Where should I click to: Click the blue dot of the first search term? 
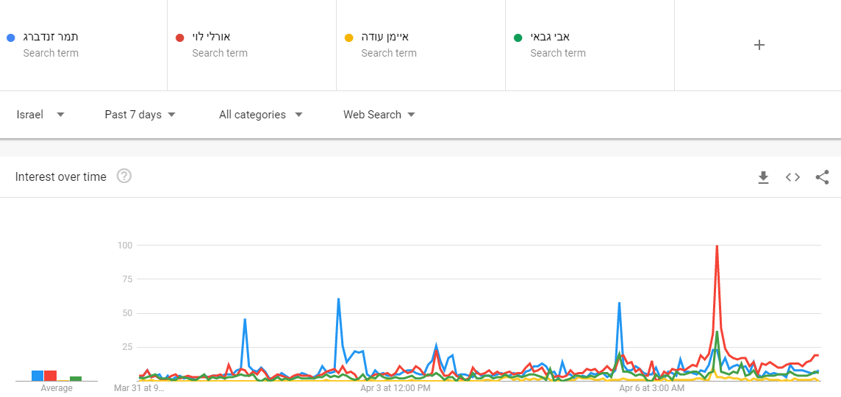click(10, 37)
